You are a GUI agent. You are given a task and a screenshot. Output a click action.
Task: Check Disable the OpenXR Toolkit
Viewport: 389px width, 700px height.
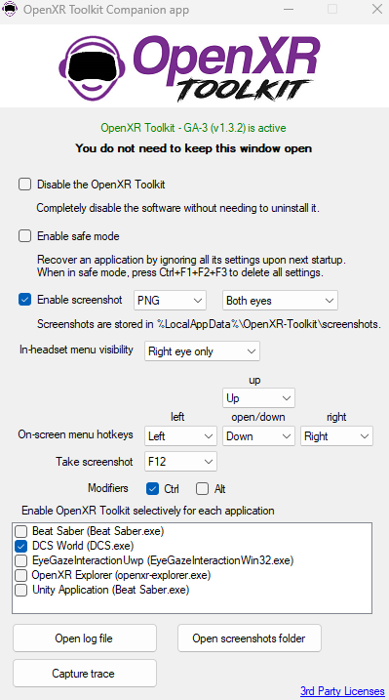point(24,184)
